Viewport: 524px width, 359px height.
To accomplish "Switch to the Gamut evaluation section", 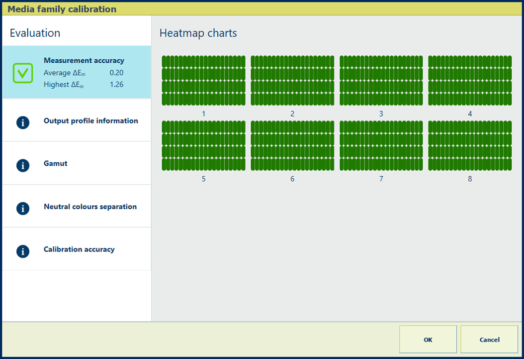I will click(56, 164).
